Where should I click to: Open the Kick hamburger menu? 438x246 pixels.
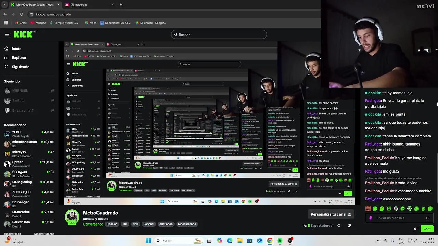pos(7,35)
